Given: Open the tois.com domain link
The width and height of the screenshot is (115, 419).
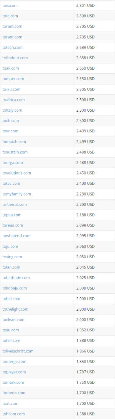Looking at the screenshot, I should (10, 5).
